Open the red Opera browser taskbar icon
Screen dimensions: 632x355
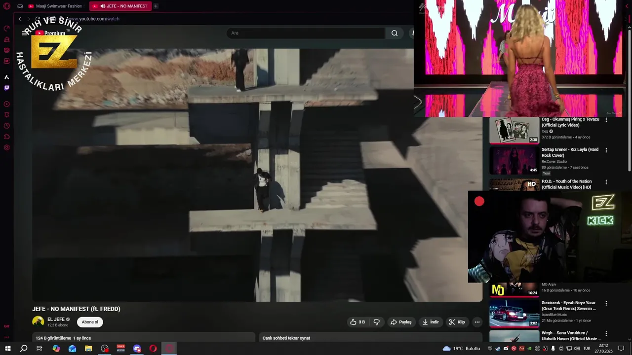(153, 349)
